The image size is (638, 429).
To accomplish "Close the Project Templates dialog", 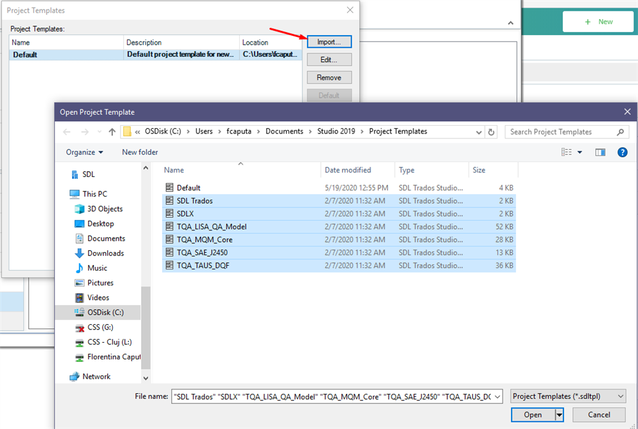I will [350, 10].
